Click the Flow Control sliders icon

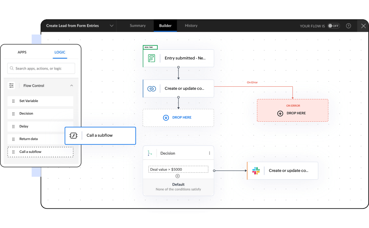click(x=11, y=86)
